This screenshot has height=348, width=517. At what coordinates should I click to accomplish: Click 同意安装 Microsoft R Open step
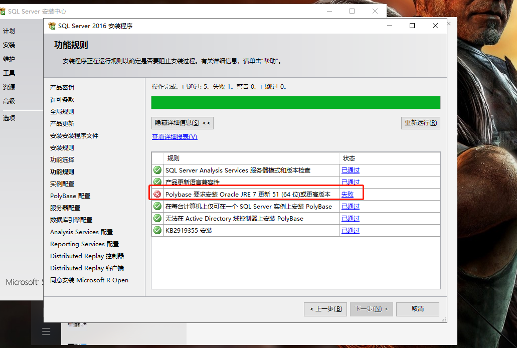[89, 280]
